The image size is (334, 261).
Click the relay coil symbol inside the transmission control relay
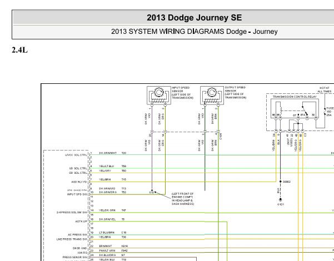[281, 111]
